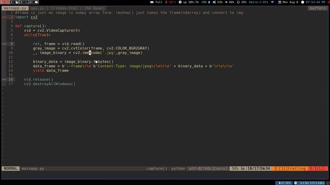330x185 pixels.
Task: Click the buffers label at top right
Action: (x=318, y=8)
